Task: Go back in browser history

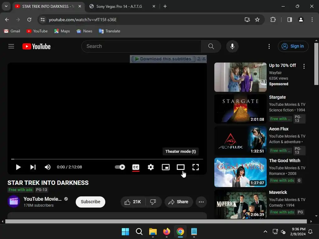Action: point(7,20)
